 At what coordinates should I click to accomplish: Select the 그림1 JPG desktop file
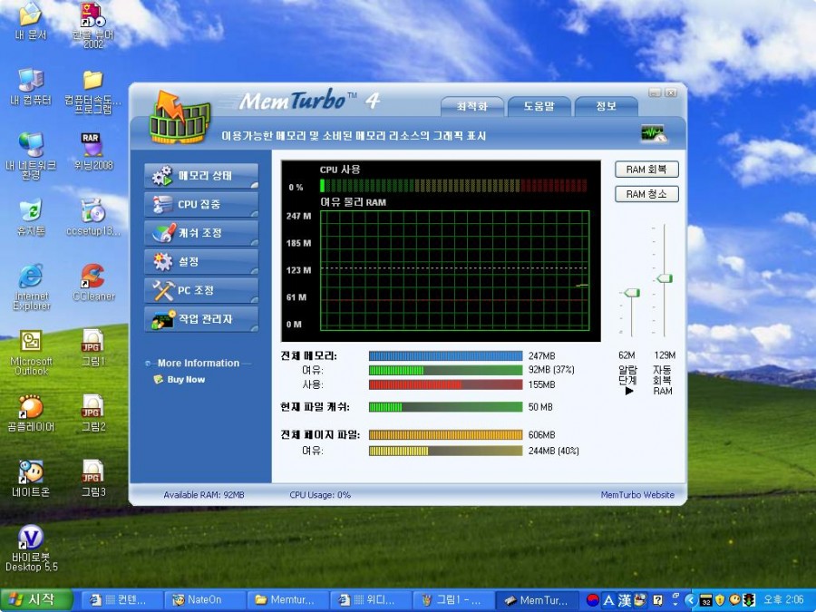pos(93,347)
